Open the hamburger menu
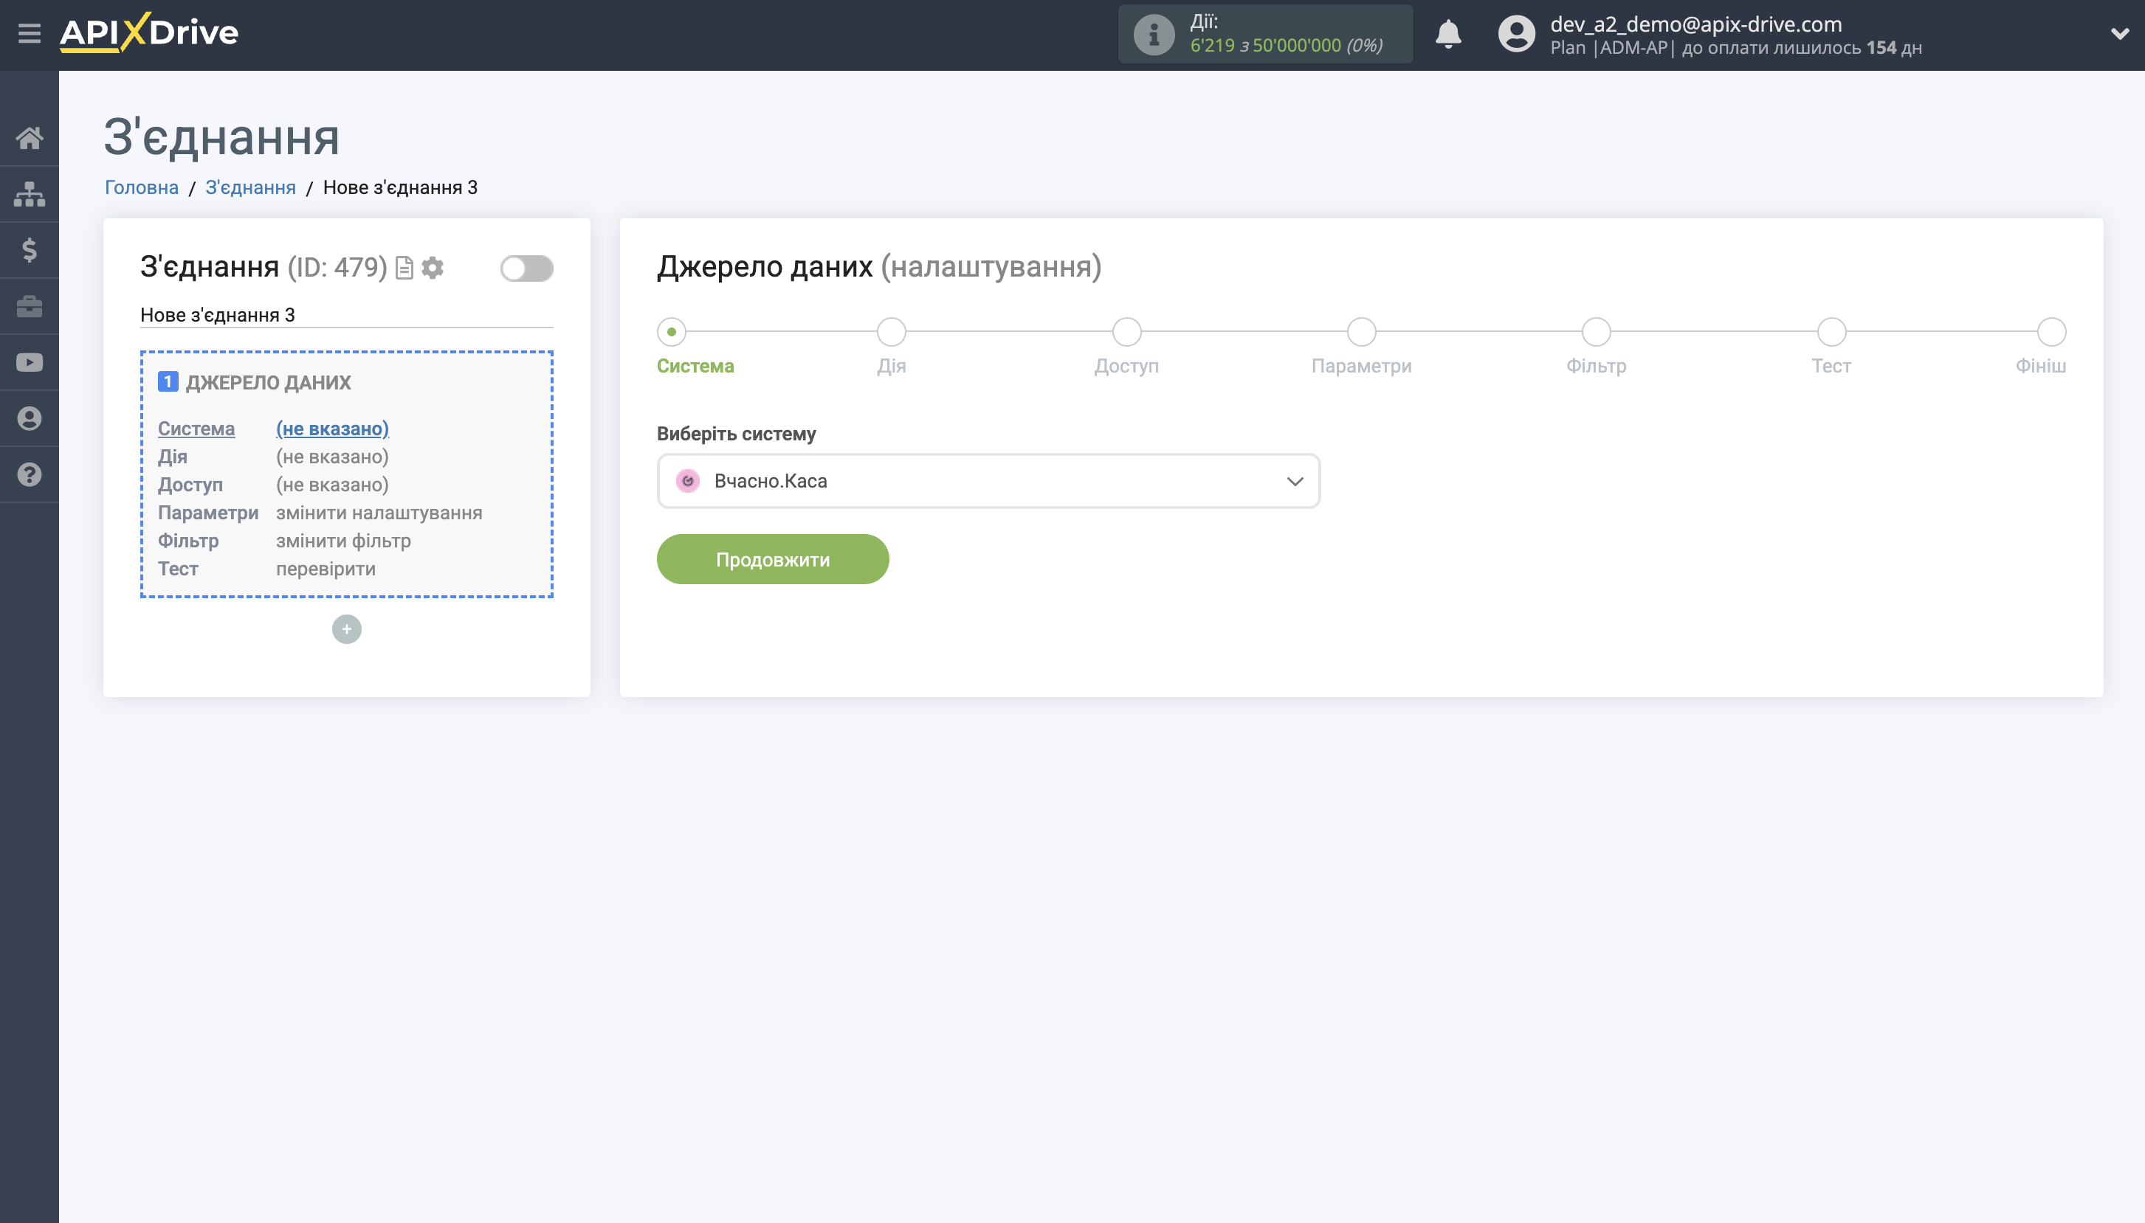This screenshot has height=1223, width=2145. (x=30, y=34)
